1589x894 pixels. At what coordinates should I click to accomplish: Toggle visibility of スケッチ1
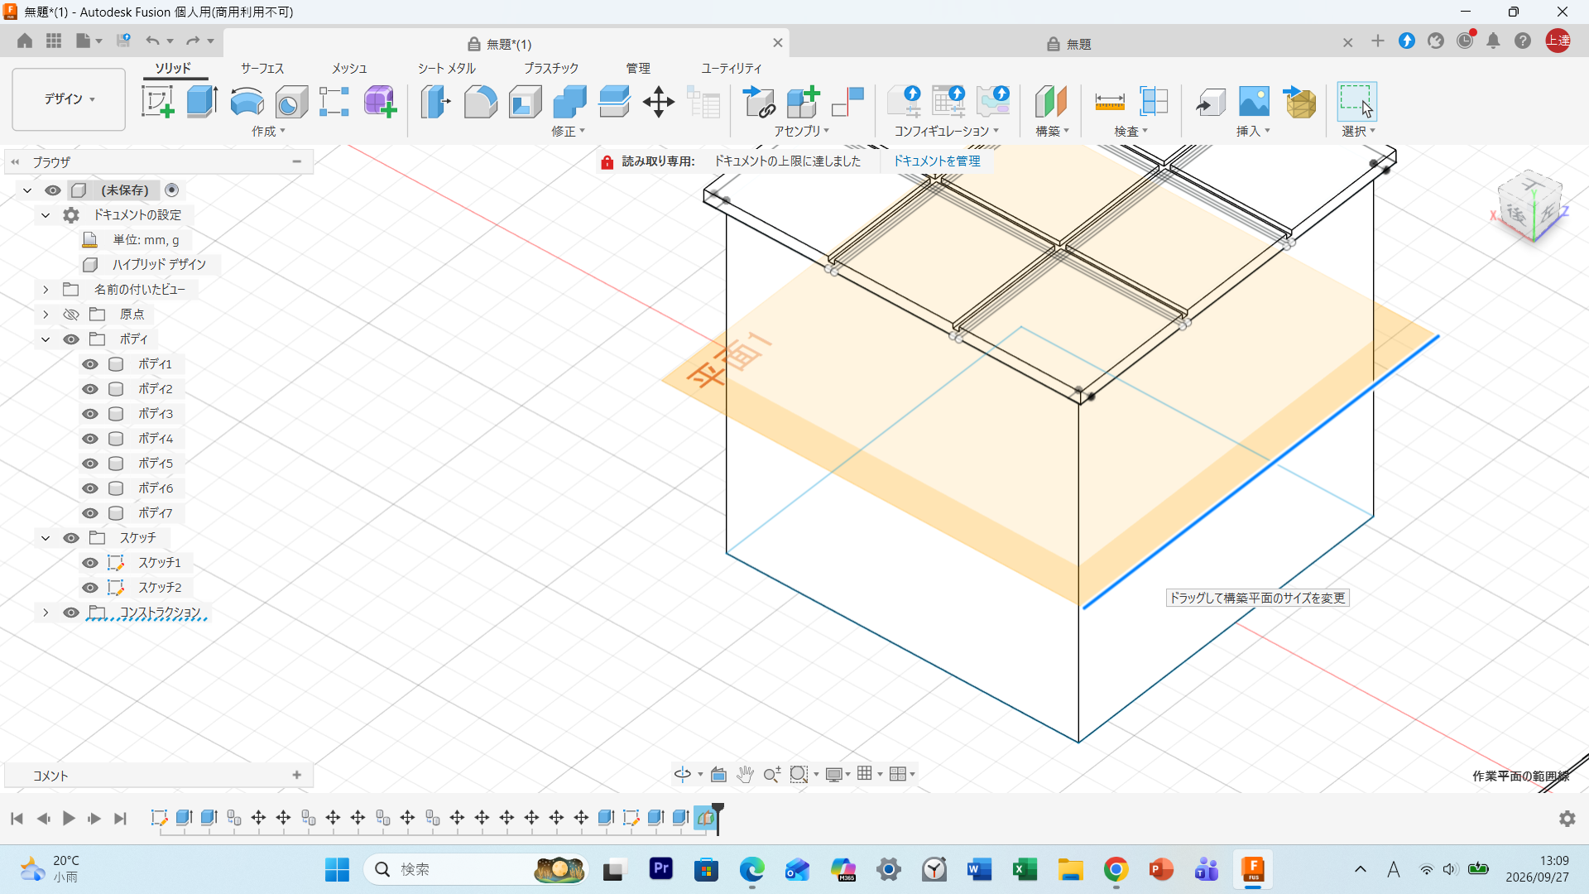tap(90, 563)
